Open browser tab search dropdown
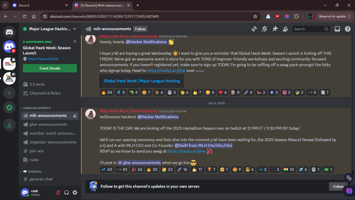This screenshot has width=355, height=200. [5, 5]
